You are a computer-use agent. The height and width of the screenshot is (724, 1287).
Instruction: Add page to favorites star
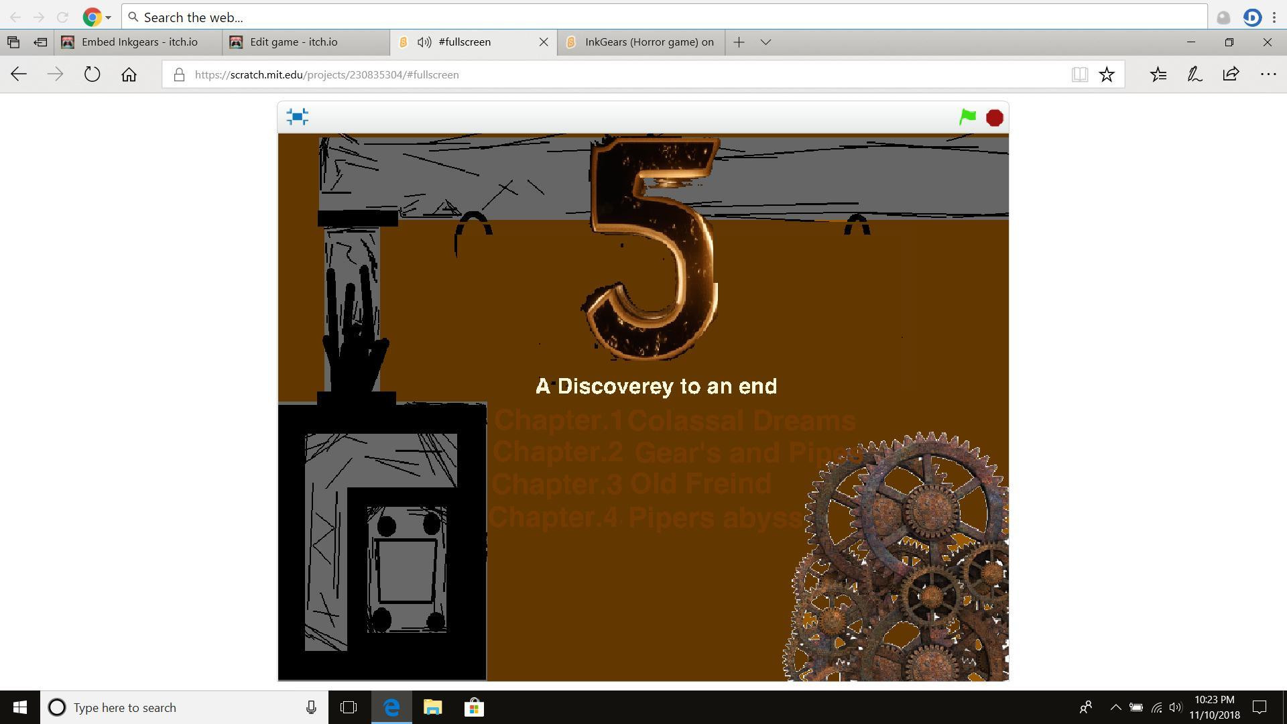(x=1107, y=74)
